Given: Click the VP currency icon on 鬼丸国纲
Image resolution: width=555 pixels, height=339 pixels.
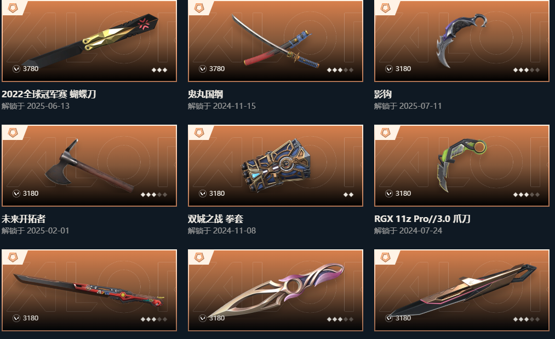Looking at the screenshot, I should click(x=203, y=69).
